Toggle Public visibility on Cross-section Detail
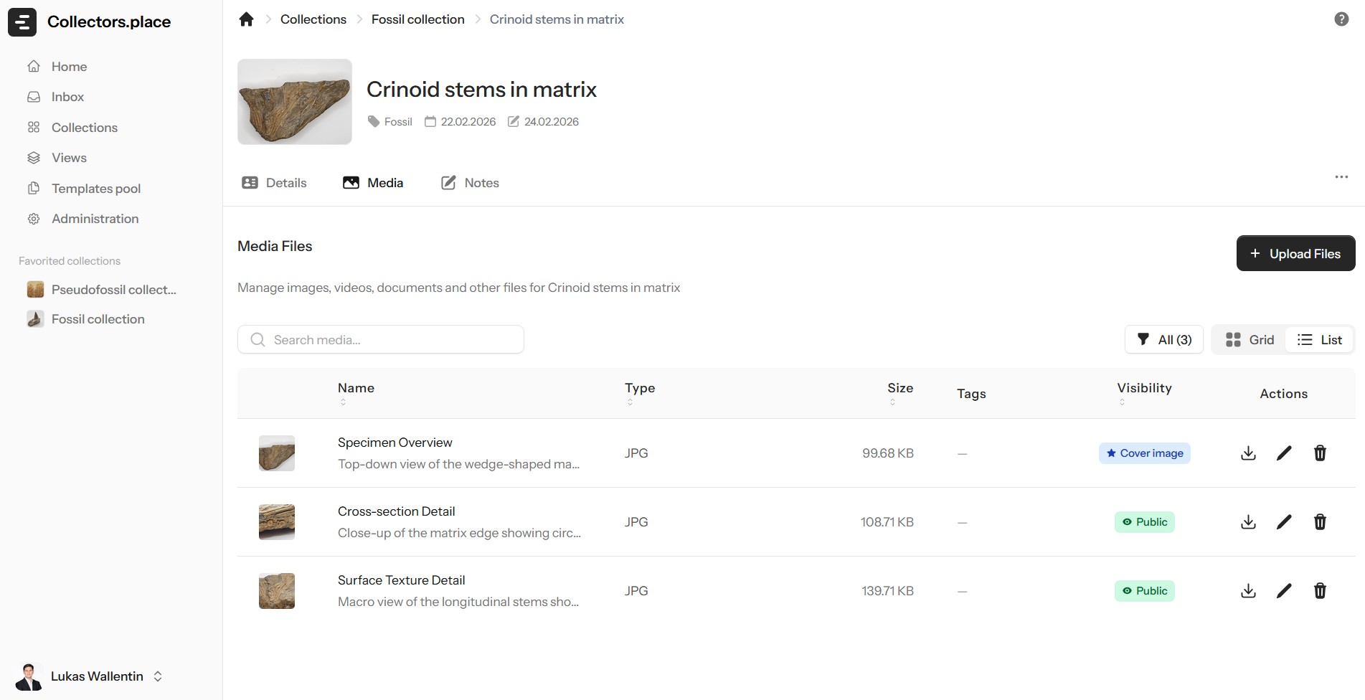Viewport: 1365px width, 700px height. click(x=1144, y=521)
